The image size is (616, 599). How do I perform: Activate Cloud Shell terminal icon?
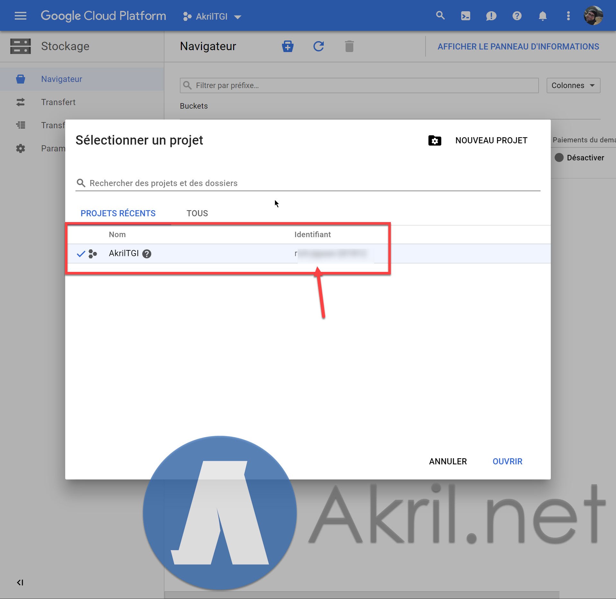coord(465,16)
